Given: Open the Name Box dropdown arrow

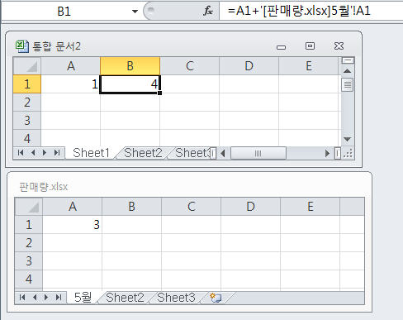Looking at the screenshot, I should pyautogui.click(x=135, y=12).
